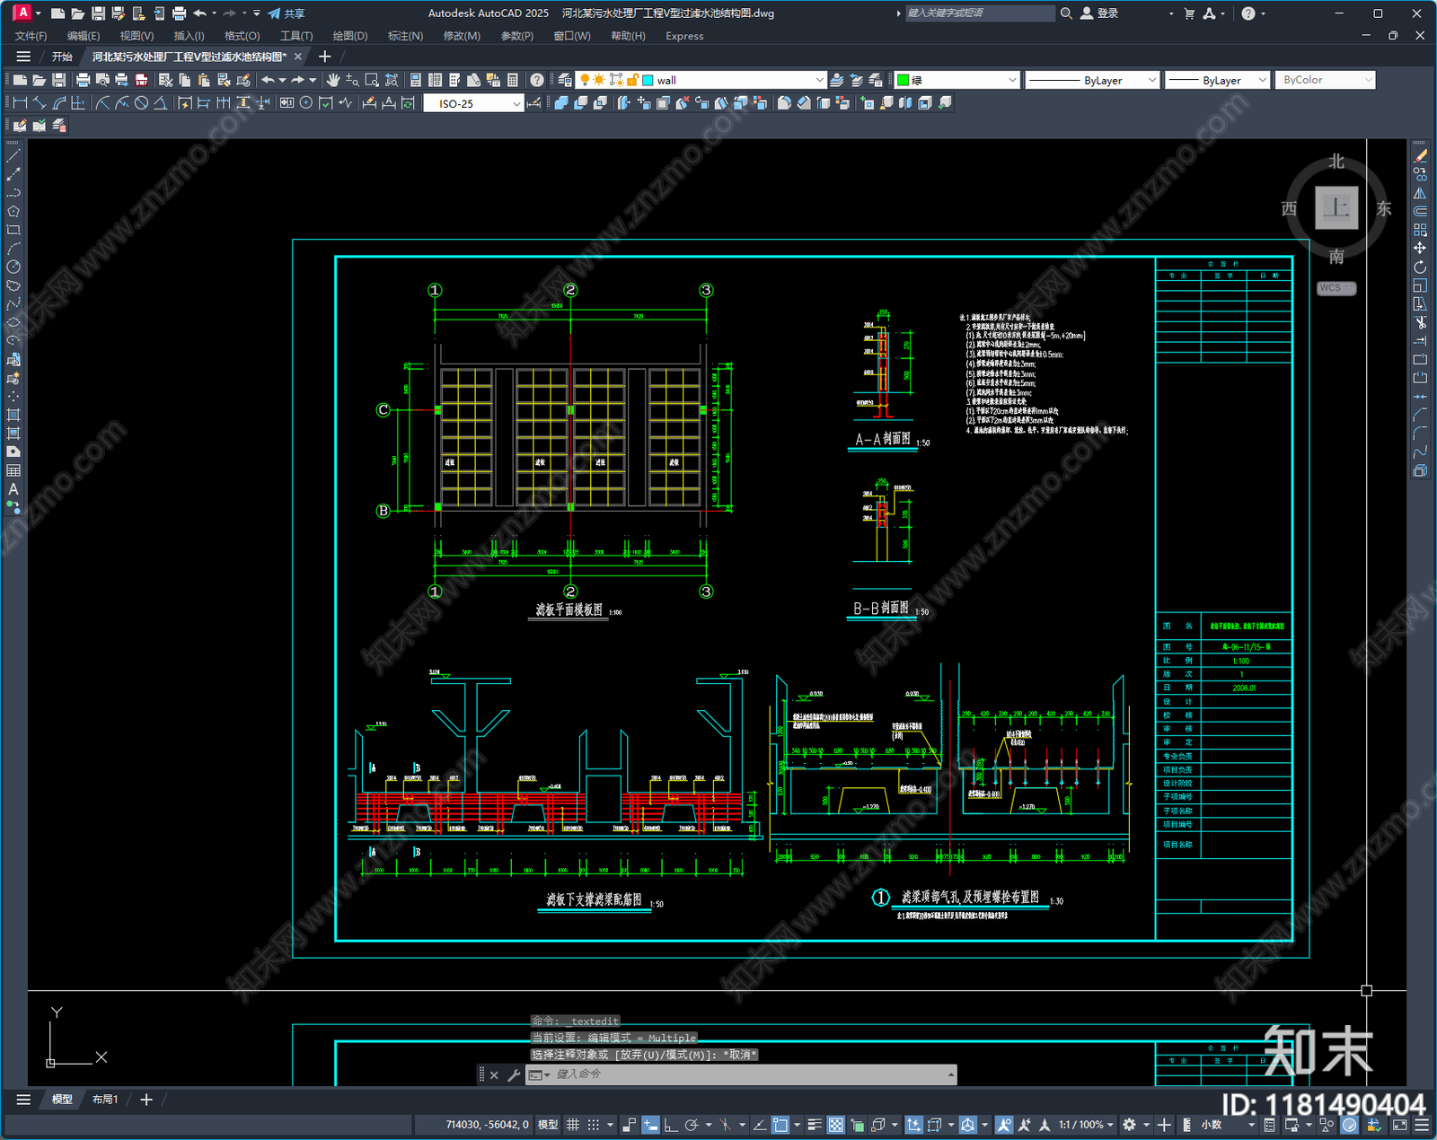Expand the undo history dropdown arrow in the standard toolbar
1437x1140 pixels.
282,80
